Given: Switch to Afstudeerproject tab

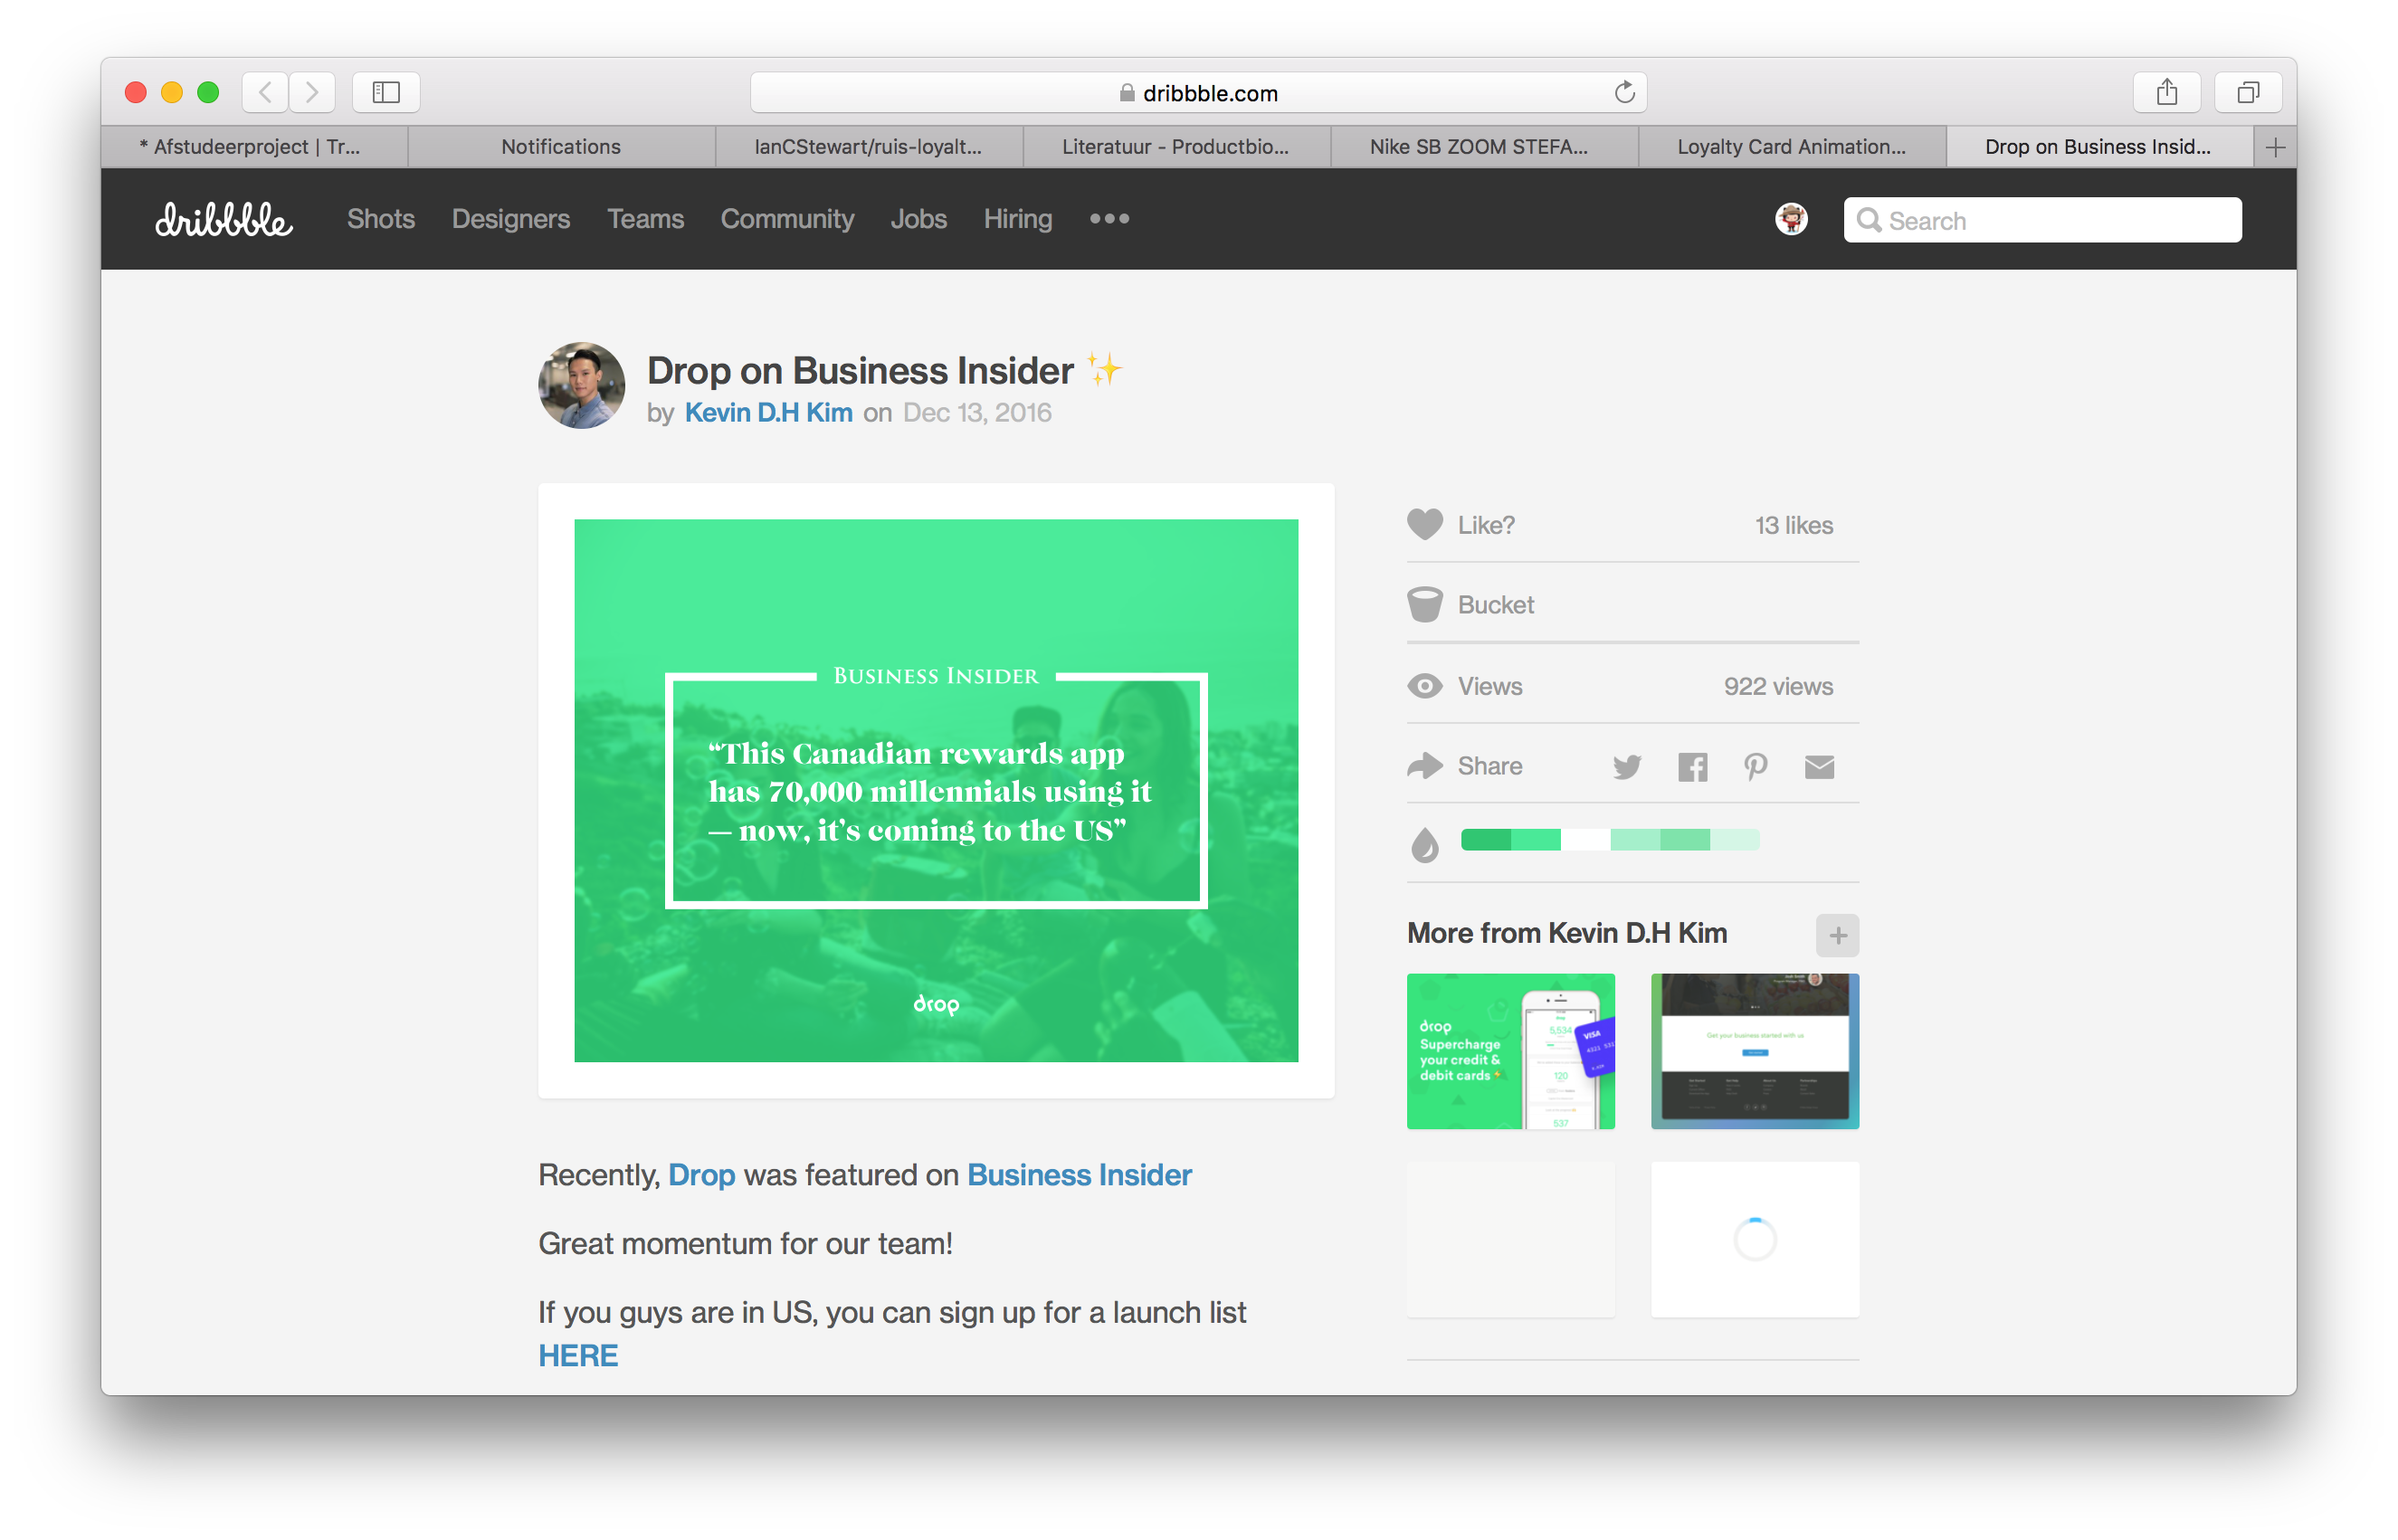Looking at the screenshot, I should (254, 147).
